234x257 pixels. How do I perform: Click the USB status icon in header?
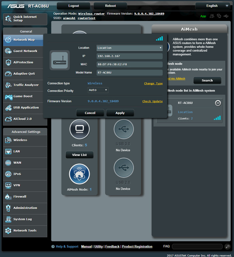(x=226, y=16)
